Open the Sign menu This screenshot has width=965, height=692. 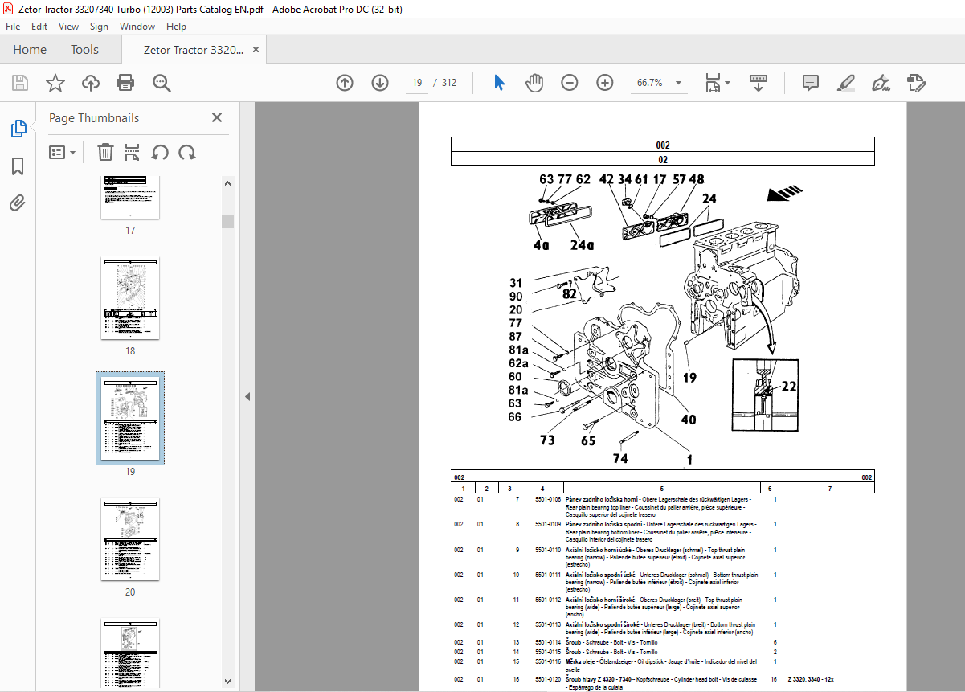(x=99, y=27)
